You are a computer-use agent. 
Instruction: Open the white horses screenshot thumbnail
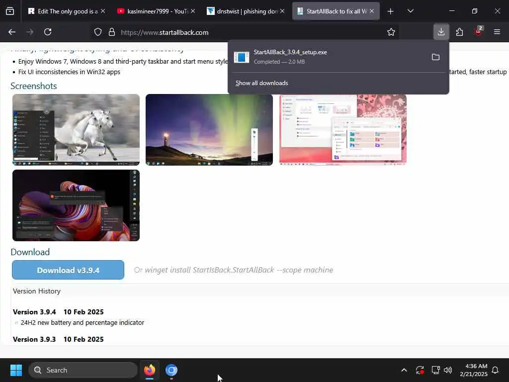click(76, 130)
